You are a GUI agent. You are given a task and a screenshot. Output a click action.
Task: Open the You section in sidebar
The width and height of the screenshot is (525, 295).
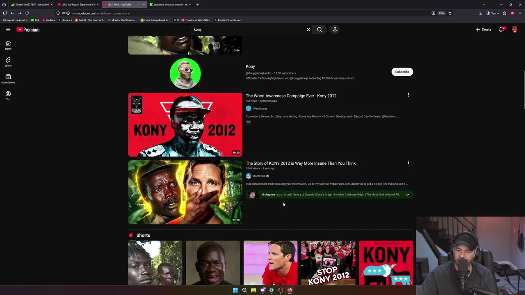pos(8,95)
